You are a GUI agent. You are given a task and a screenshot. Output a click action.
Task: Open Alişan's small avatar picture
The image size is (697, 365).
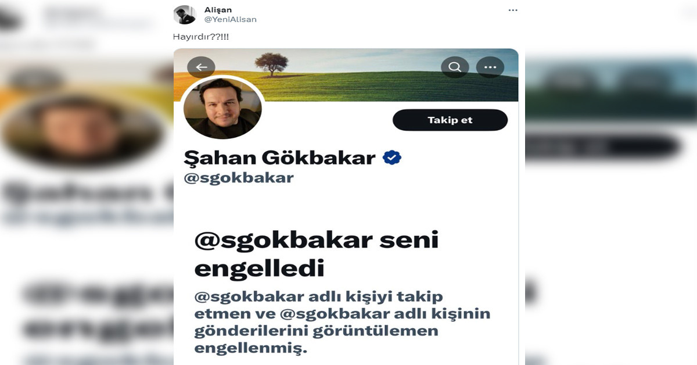[185, 15]
